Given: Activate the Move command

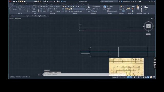Looking at the screenshot, I should (x=43, y=6).
